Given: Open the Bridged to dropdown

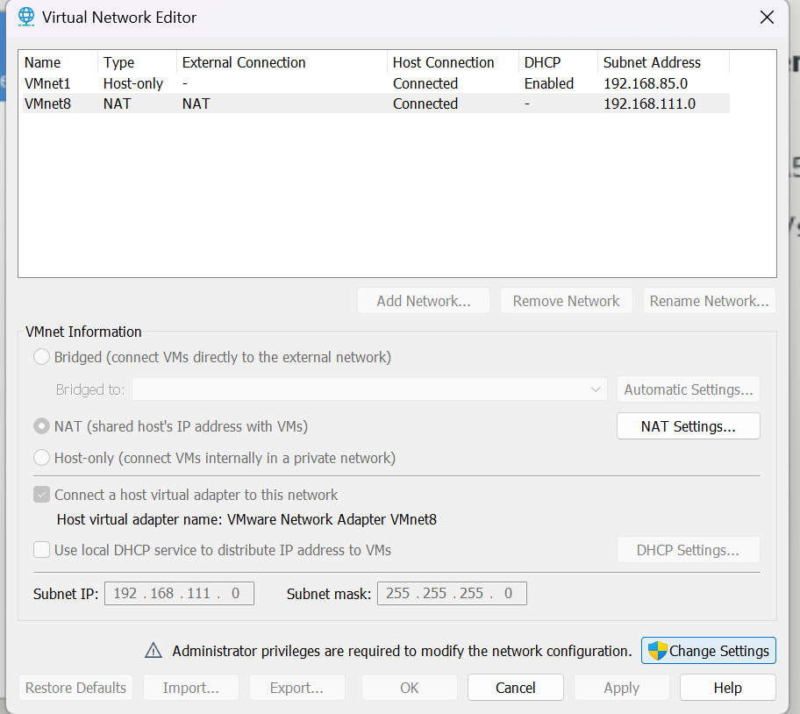Looking at the screenshot, I should point(369,389).
